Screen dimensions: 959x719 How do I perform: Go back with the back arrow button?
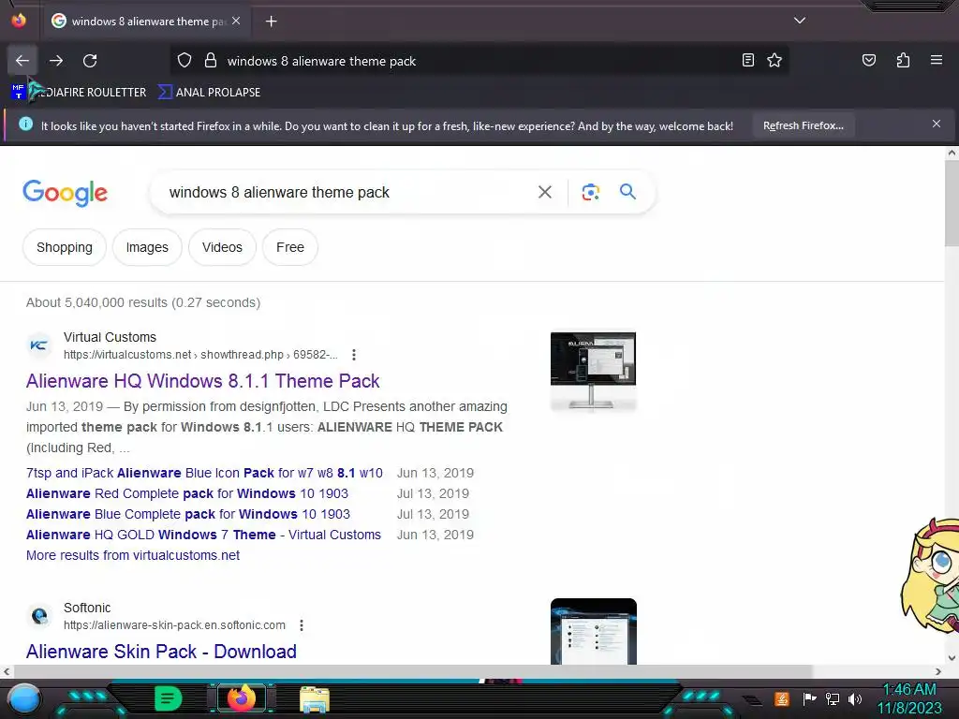[x=22, y=61]
